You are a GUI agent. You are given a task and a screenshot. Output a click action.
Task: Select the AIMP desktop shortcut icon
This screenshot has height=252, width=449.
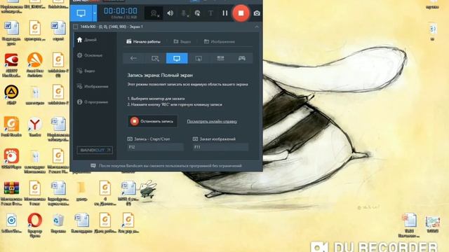(11, 94)
